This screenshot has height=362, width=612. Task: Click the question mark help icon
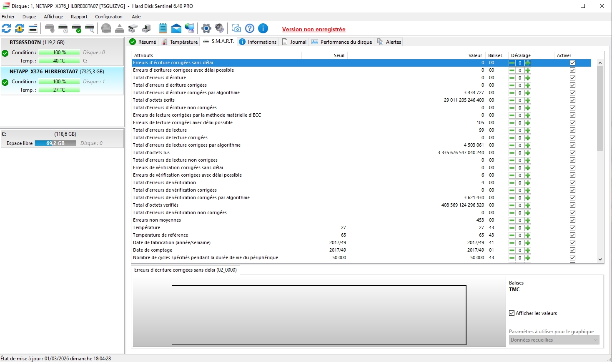click(250, 28)
